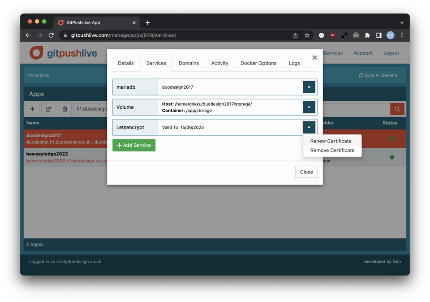Click the uBlock shield extension icon
This screenshot has height=302, width=430.
[x=333, y=35]
